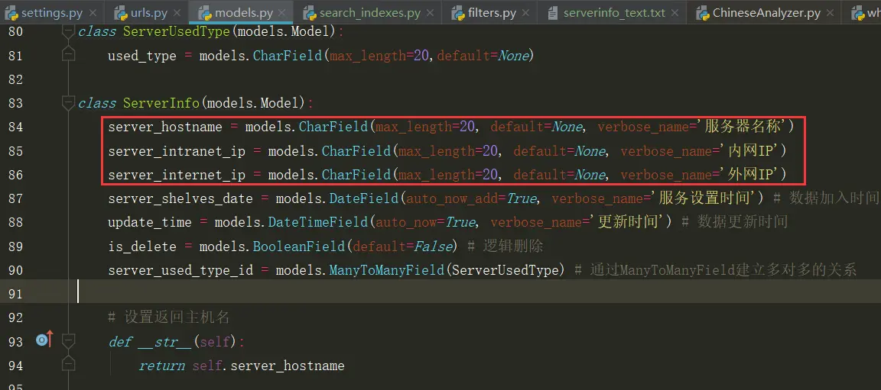Click BooleanField on line 89
Screen dimensions: 881x390
299,247
